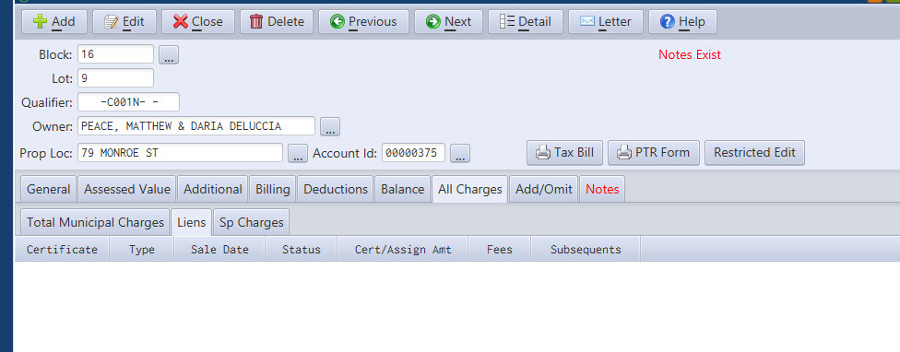
Task: Select the Deductions tab
Action: [x=336, y=189]
